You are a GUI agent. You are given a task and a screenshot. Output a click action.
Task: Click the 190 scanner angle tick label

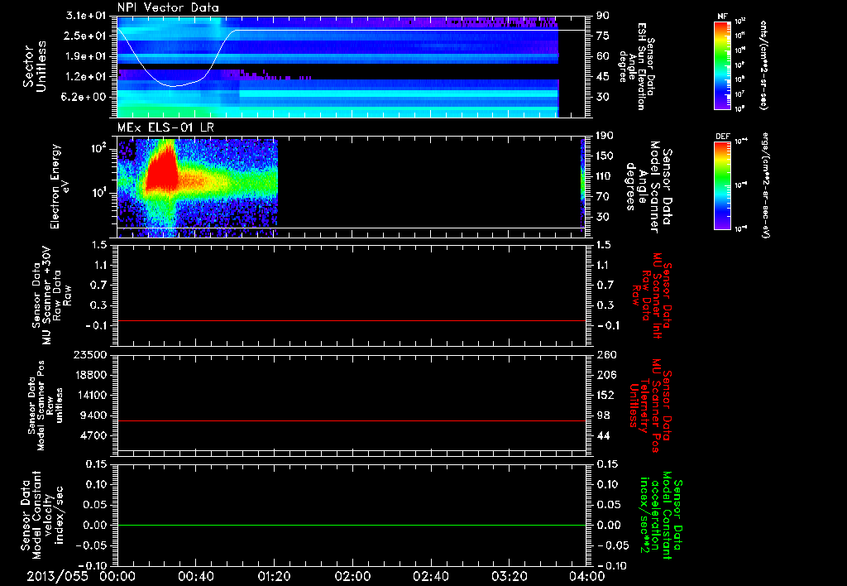coord(605,136)
